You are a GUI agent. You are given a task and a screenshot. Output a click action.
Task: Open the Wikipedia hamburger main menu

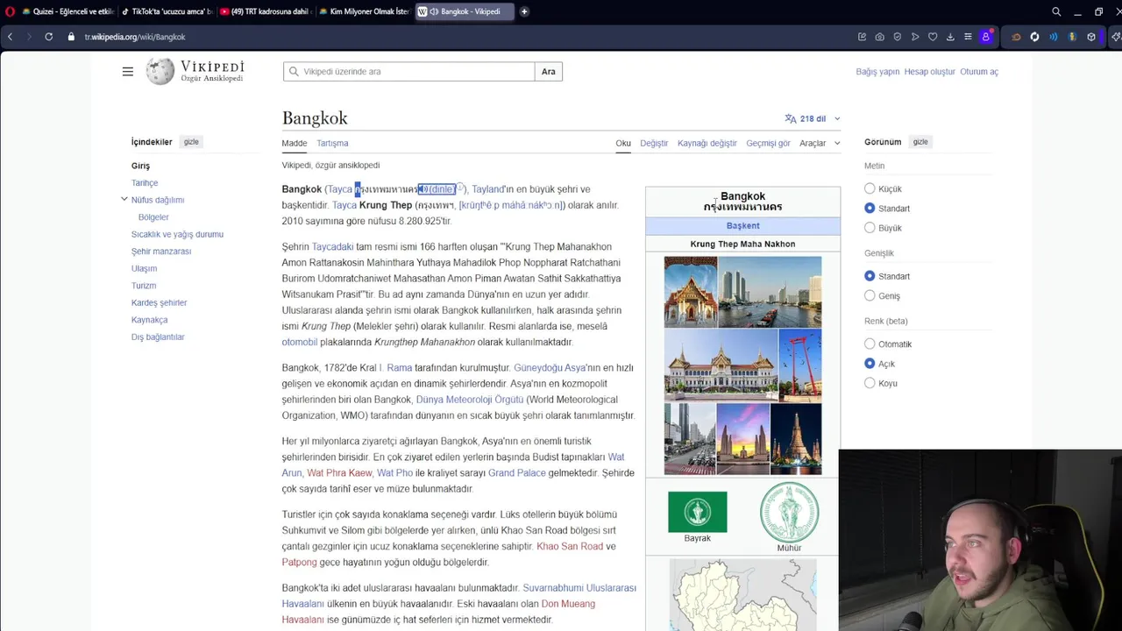[128, 72]
